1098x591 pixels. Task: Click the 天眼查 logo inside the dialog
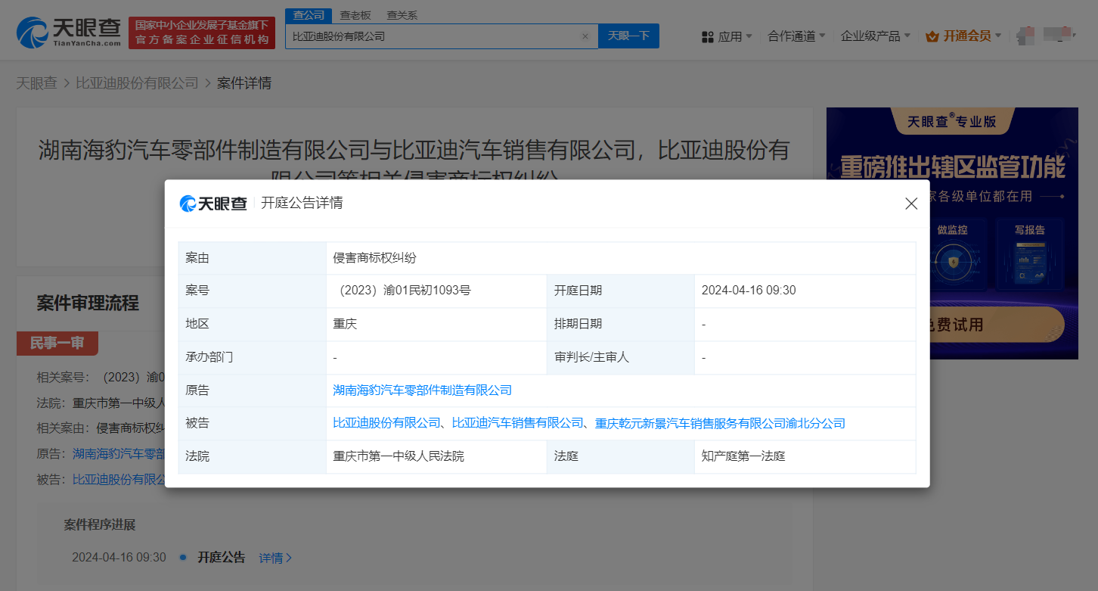click(214, 203)
